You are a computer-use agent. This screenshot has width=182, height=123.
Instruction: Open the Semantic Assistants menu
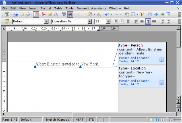click(91, 8)
